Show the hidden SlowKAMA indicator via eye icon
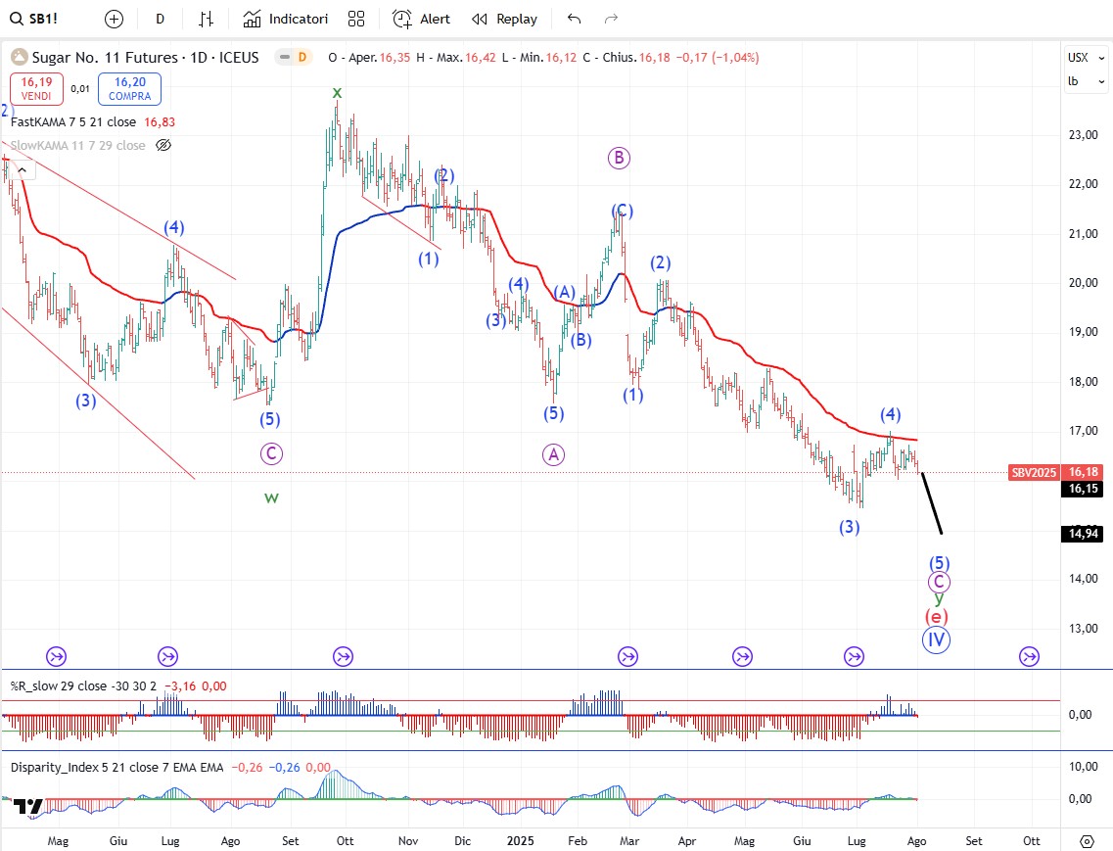The image size is (1113, 851). pyautogui.click(x=163, y=145)
